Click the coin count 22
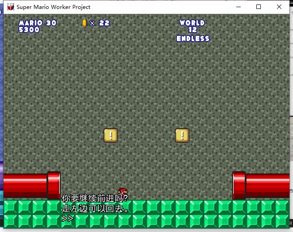The width and height of the screenshot is (293, 232). coord(104,23)
